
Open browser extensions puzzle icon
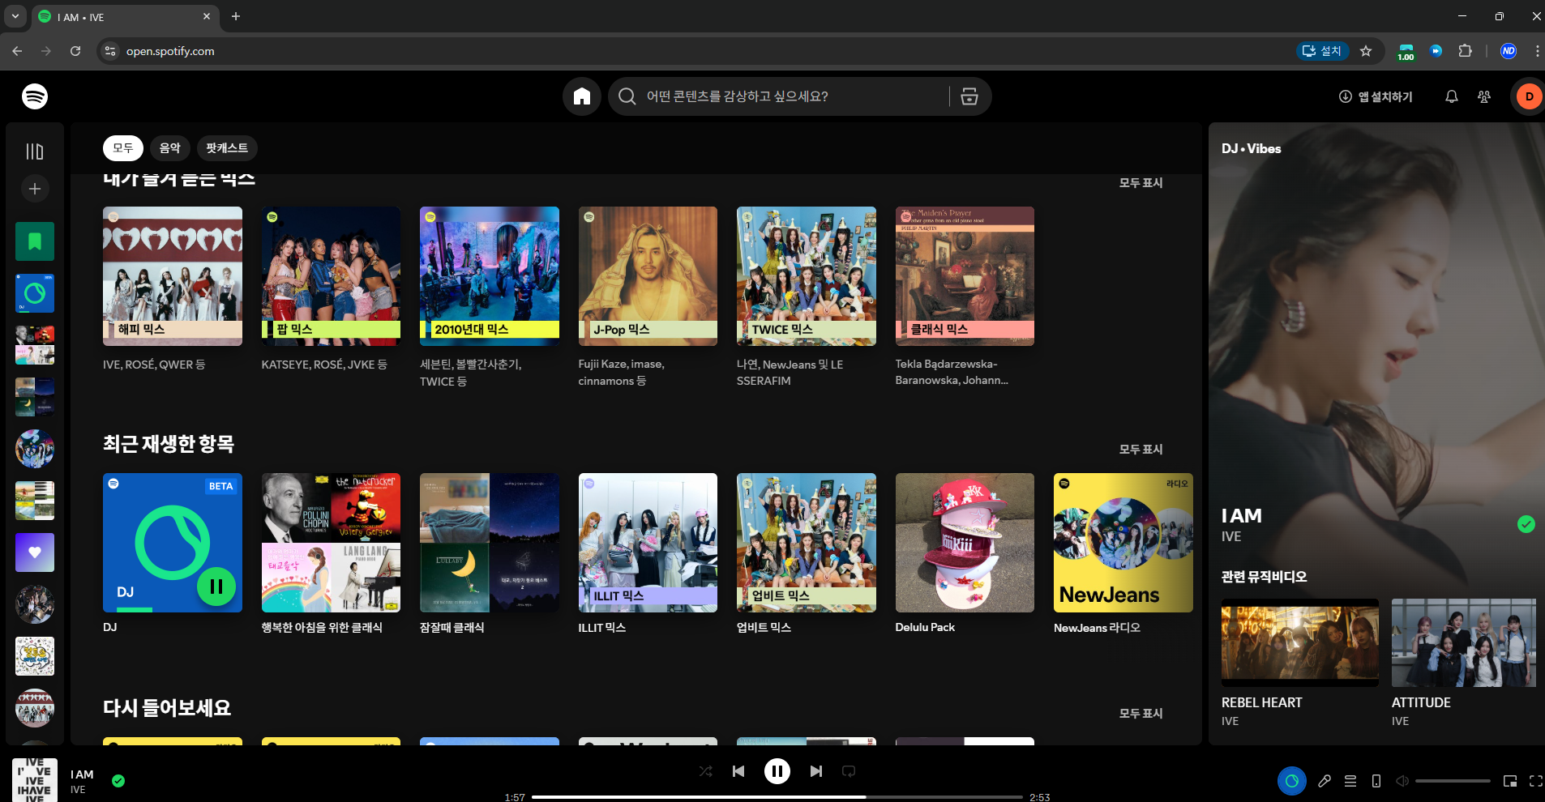coord(1465,51)
